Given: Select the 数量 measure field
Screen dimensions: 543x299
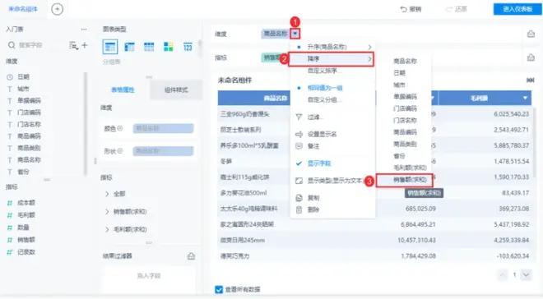Looking at the screenshot, I should 23,227.
